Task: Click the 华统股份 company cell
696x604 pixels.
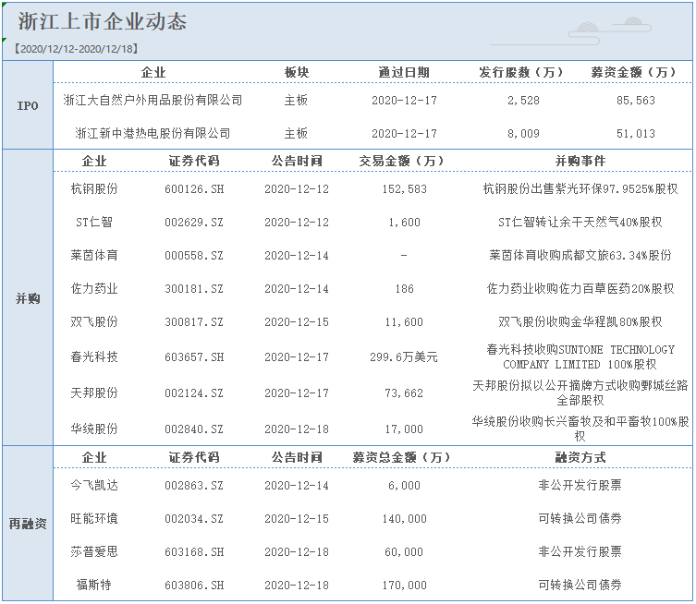Action: pos(94,429)
